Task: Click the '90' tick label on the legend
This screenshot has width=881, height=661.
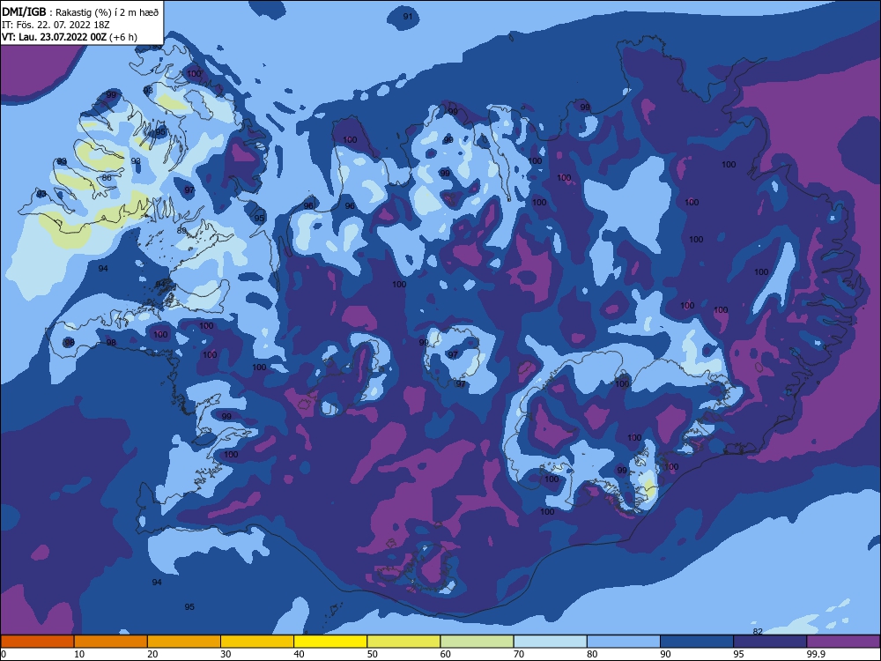Action: coord(665,654)
